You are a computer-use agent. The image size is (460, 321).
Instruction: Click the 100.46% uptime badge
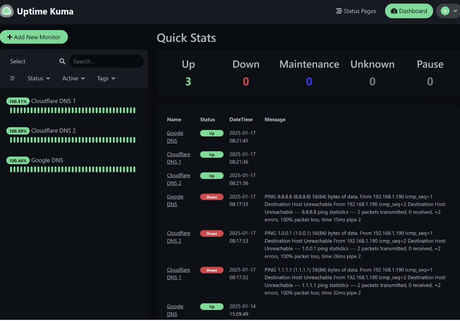coord(18,160)
